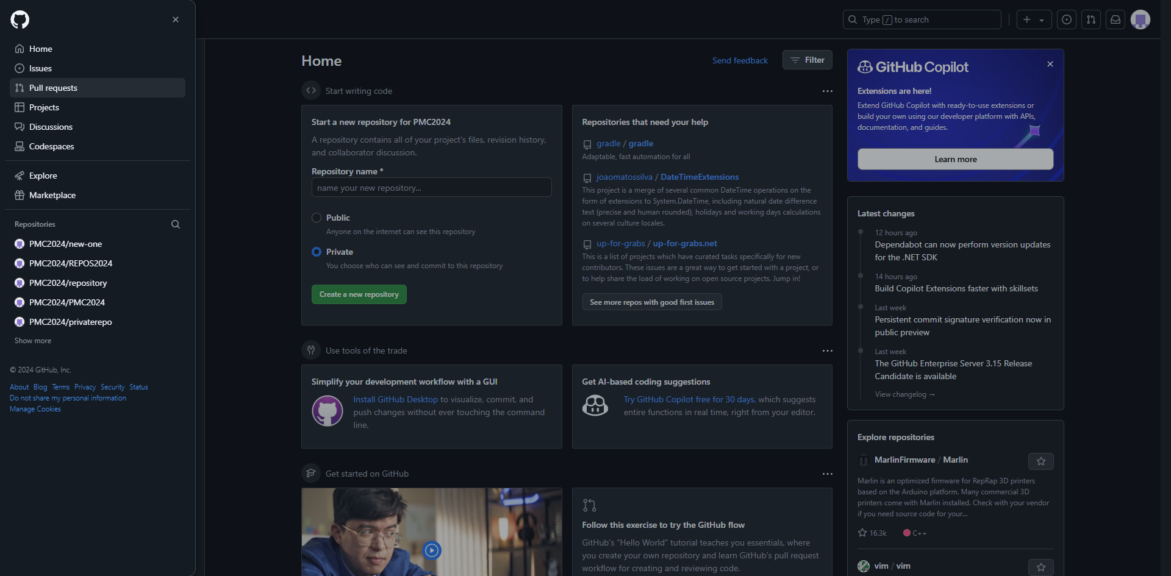Open the Blog footer link
The height and width of the screenshot is (576, 1171).
pyautogui.click(x=40, y=387)
